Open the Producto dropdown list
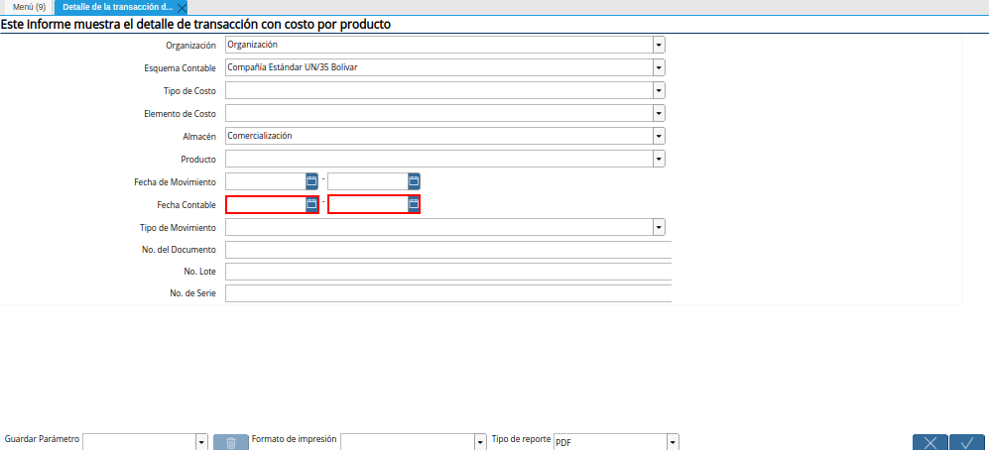The image size is (989, 450). [659, 159]
